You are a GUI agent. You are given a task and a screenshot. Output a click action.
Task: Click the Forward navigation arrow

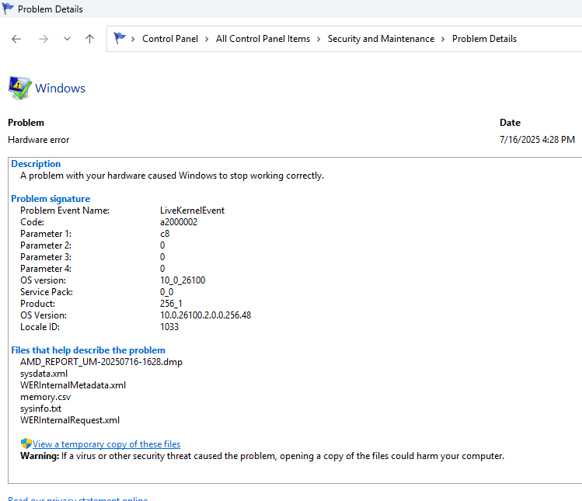pos(43,39)
